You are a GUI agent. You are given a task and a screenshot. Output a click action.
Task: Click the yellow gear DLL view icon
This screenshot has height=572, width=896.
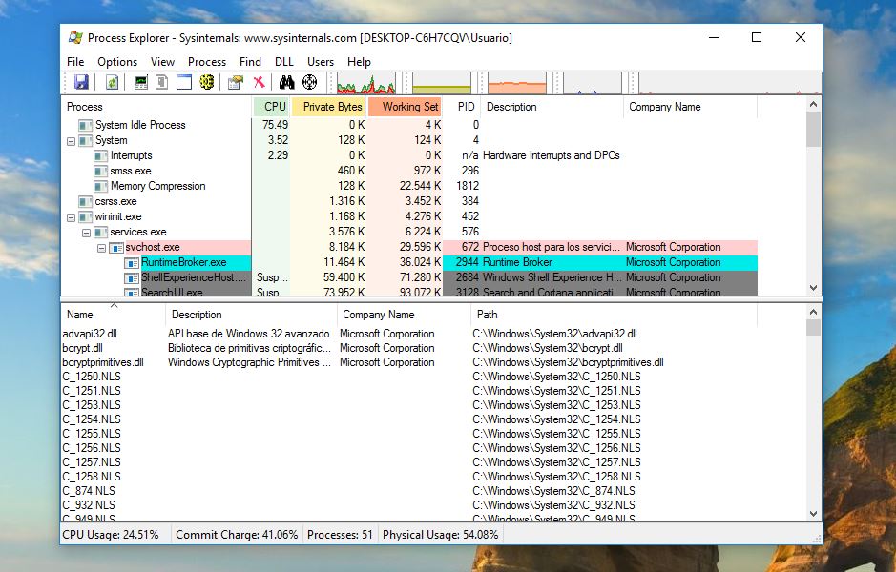pos(206,82)
